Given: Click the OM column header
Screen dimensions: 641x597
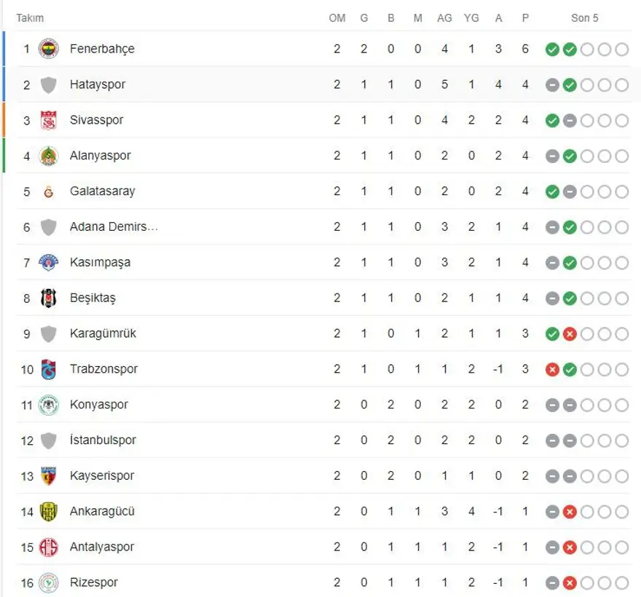Looking at the screenshot, I should [x=337, y=18].
